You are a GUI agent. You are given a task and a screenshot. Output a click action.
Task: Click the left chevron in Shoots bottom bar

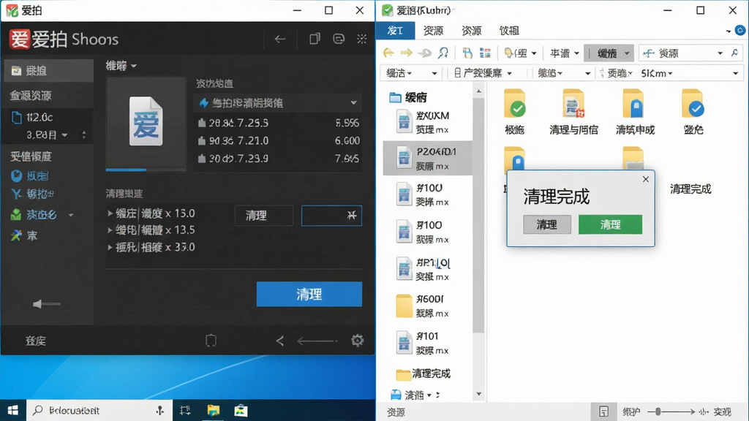[280, 341]
